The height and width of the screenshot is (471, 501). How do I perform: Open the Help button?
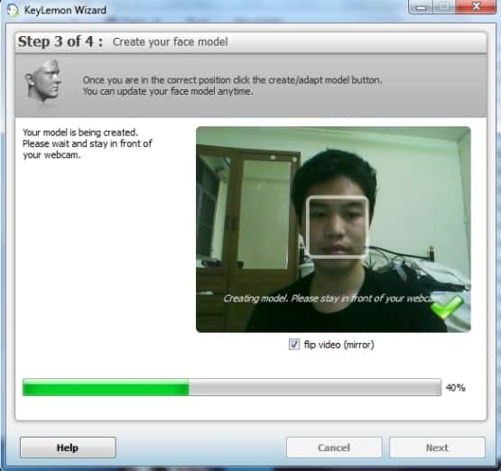[x=68, y=448]
